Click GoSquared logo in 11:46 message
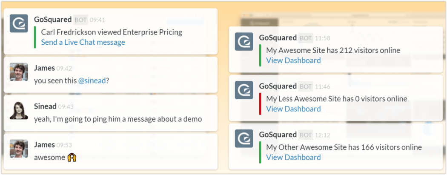 coord(244,90)
